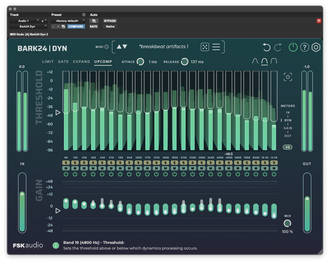Toggle the 13.5K band power button
This screenshot has width=330, height=263.
tap(274, 174)
